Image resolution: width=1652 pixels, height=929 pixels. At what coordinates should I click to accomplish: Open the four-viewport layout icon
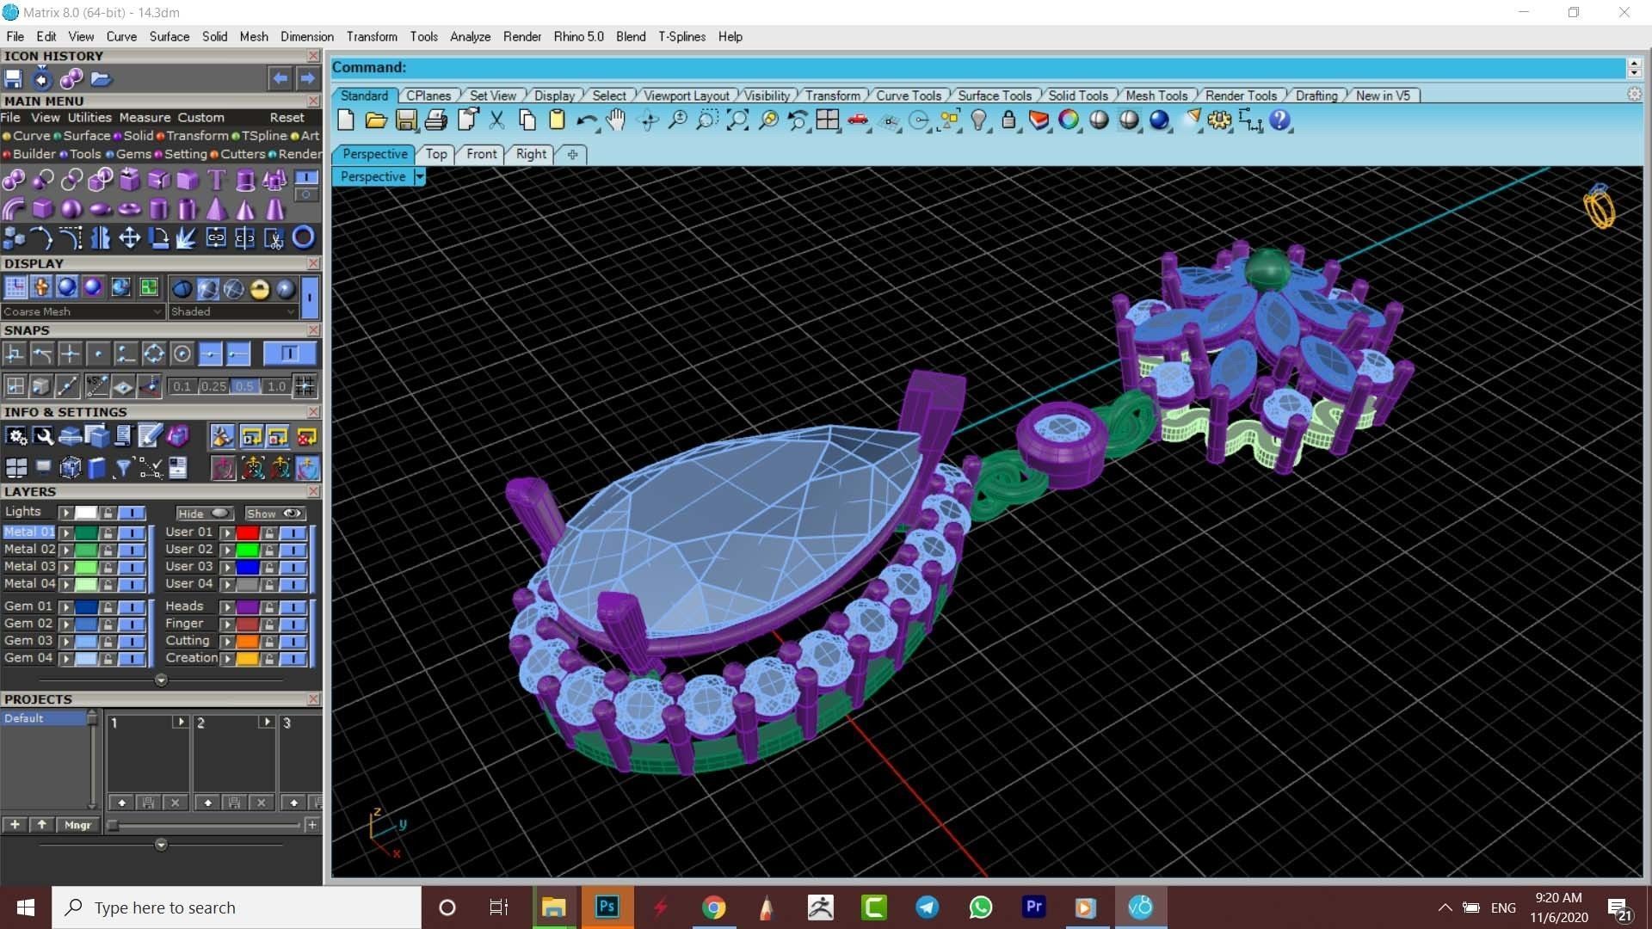click(828, 120)
